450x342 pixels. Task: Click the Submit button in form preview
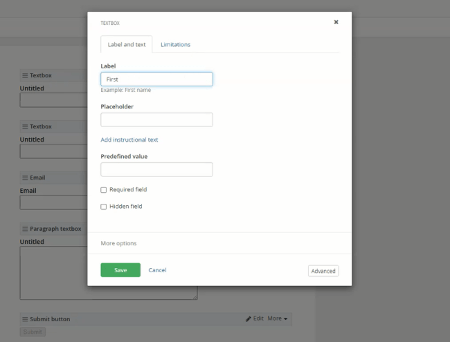pos(33,332)
